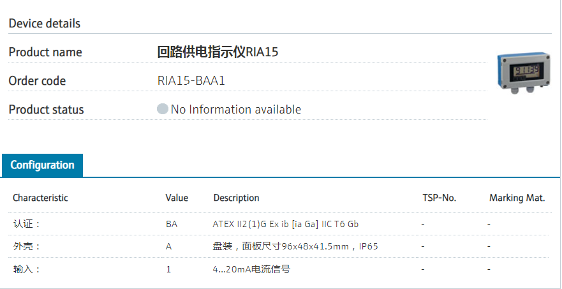Select the 认证 characteristic row label
562x289 pixels.
[x=27, y=224]
